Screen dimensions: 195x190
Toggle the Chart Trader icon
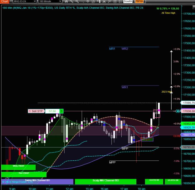point(99,1)
